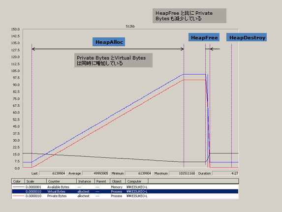Click the Scale column header
This screenshot has height=212, width=282.
35,181
